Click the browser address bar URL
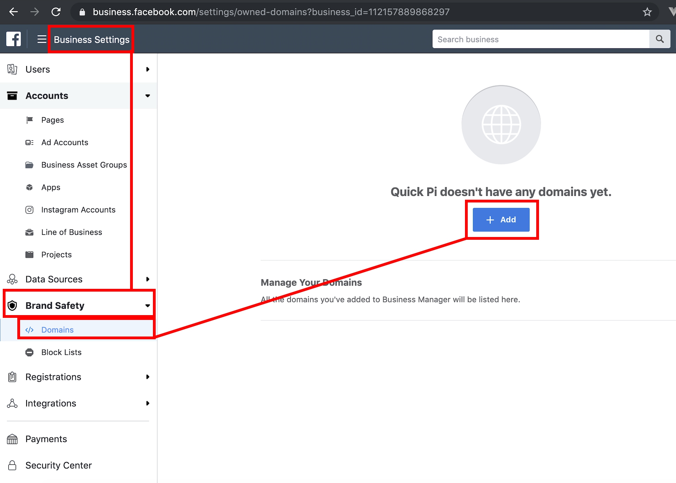Screen dimensions: 676x483 [271, 12]
